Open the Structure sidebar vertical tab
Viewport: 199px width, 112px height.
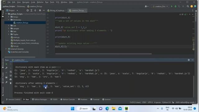pyautogui.click(x=3, y=91)
